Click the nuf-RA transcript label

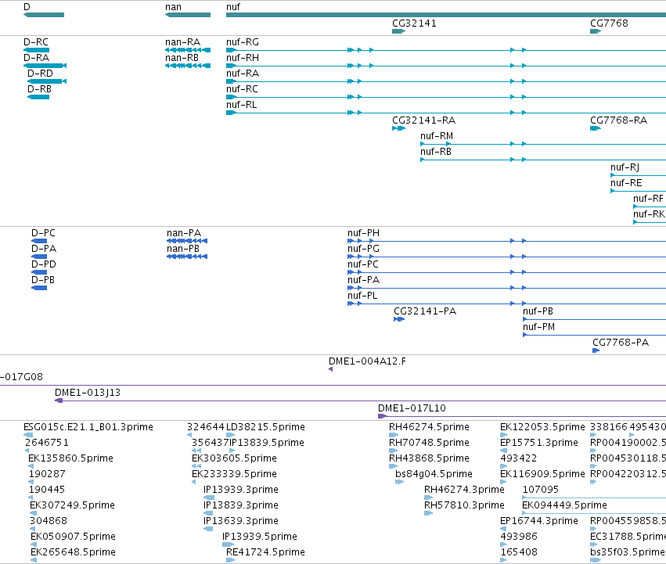point(243,74)
